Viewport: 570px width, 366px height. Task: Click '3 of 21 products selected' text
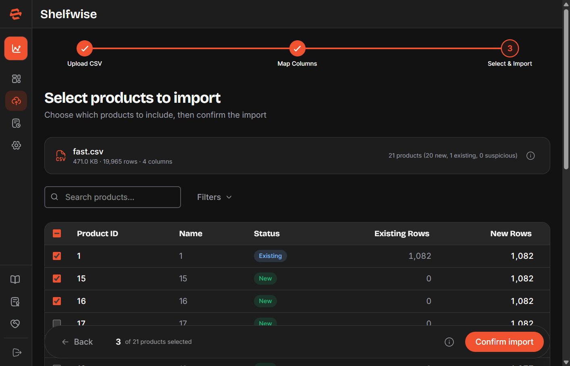coord(154,342)
